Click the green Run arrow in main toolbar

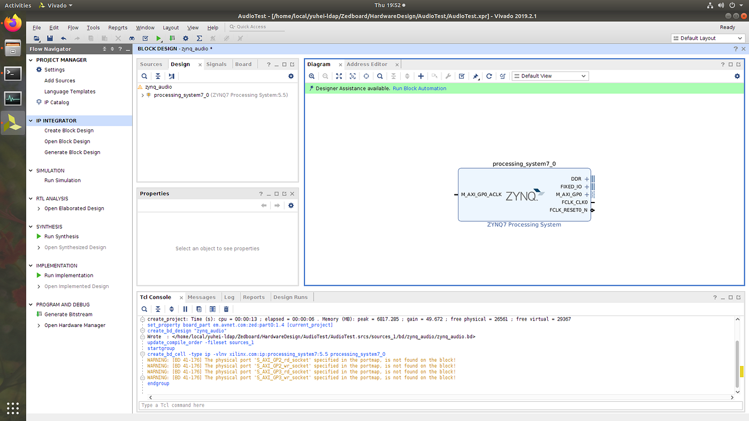tap(158, 38)
